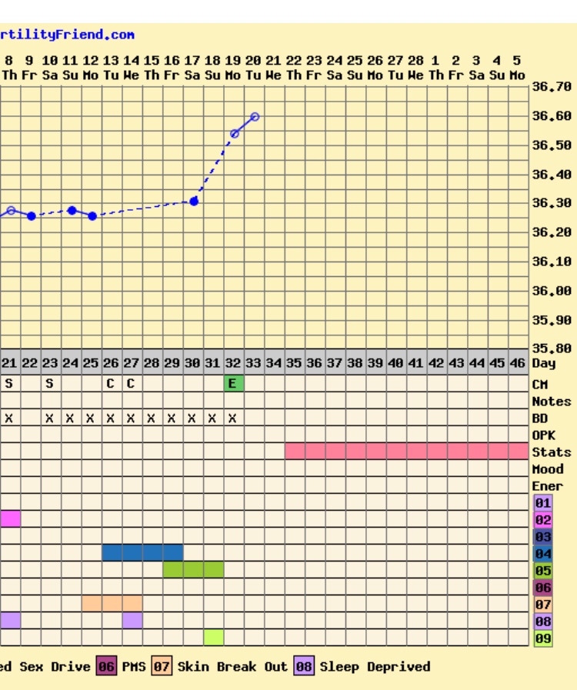Click the C mucus entry on cycle day 26
577x690 pixels.
[111, 384]
